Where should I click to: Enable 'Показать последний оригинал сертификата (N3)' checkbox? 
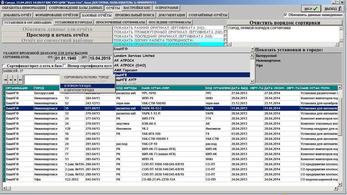point(225,36)
